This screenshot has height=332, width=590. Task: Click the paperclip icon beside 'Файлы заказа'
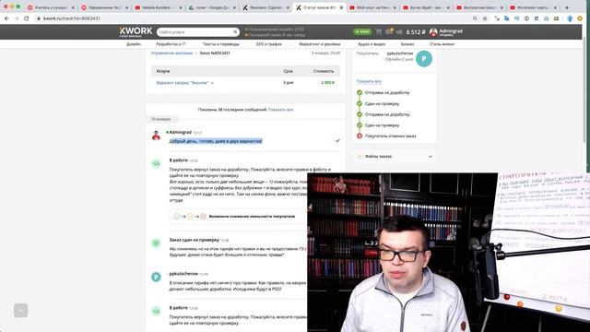[360, 156]
